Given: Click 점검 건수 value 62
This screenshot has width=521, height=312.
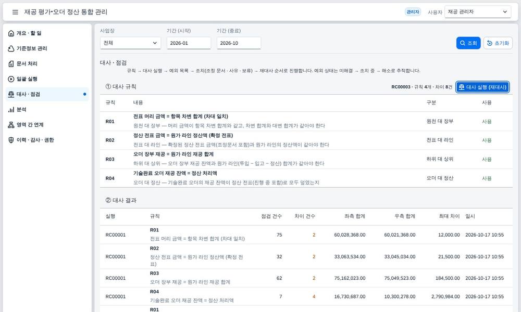Looking at the screenshot, I should click(x=279, y=278).
